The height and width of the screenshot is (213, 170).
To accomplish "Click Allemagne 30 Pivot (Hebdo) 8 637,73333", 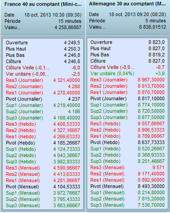I will (127, 142).
